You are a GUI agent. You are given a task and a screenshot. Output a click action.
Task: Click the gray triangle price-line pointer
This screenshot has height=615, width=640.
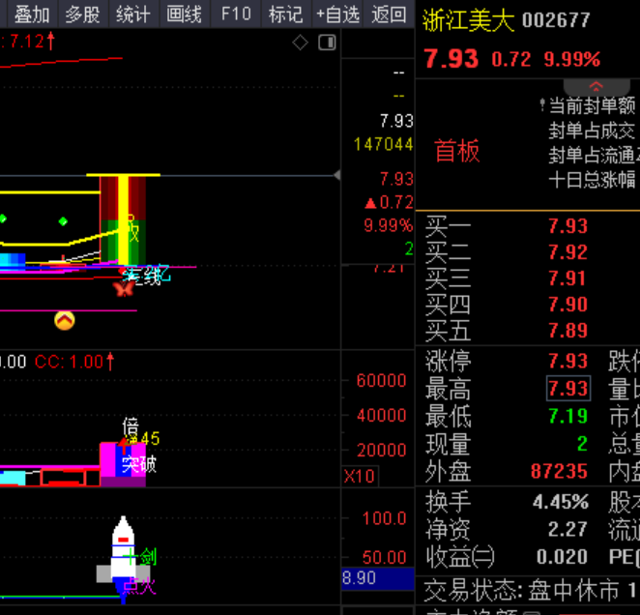click(x=337, y=176)
